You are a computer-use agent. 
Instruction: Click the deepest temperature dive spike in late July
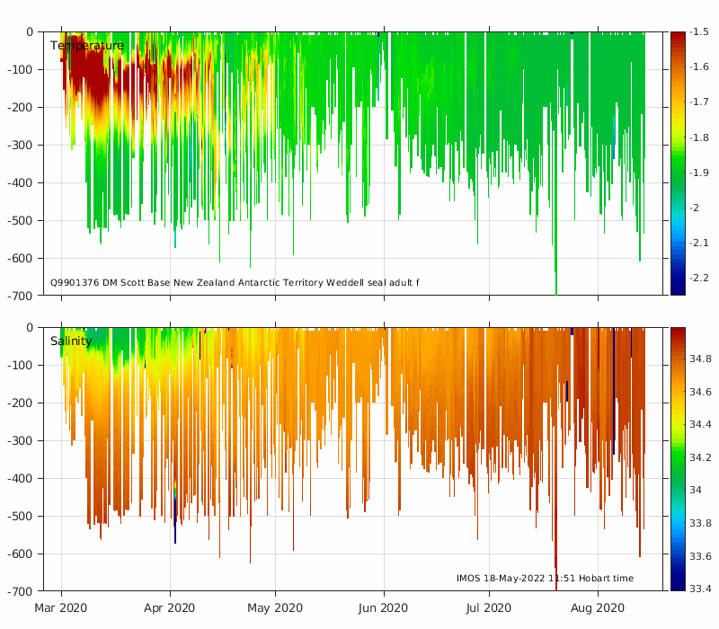click(555, 275)
